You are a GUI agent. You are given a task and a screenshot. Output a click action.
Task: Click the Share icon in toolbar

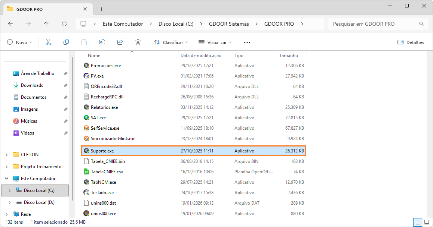(x=120, y=42)
